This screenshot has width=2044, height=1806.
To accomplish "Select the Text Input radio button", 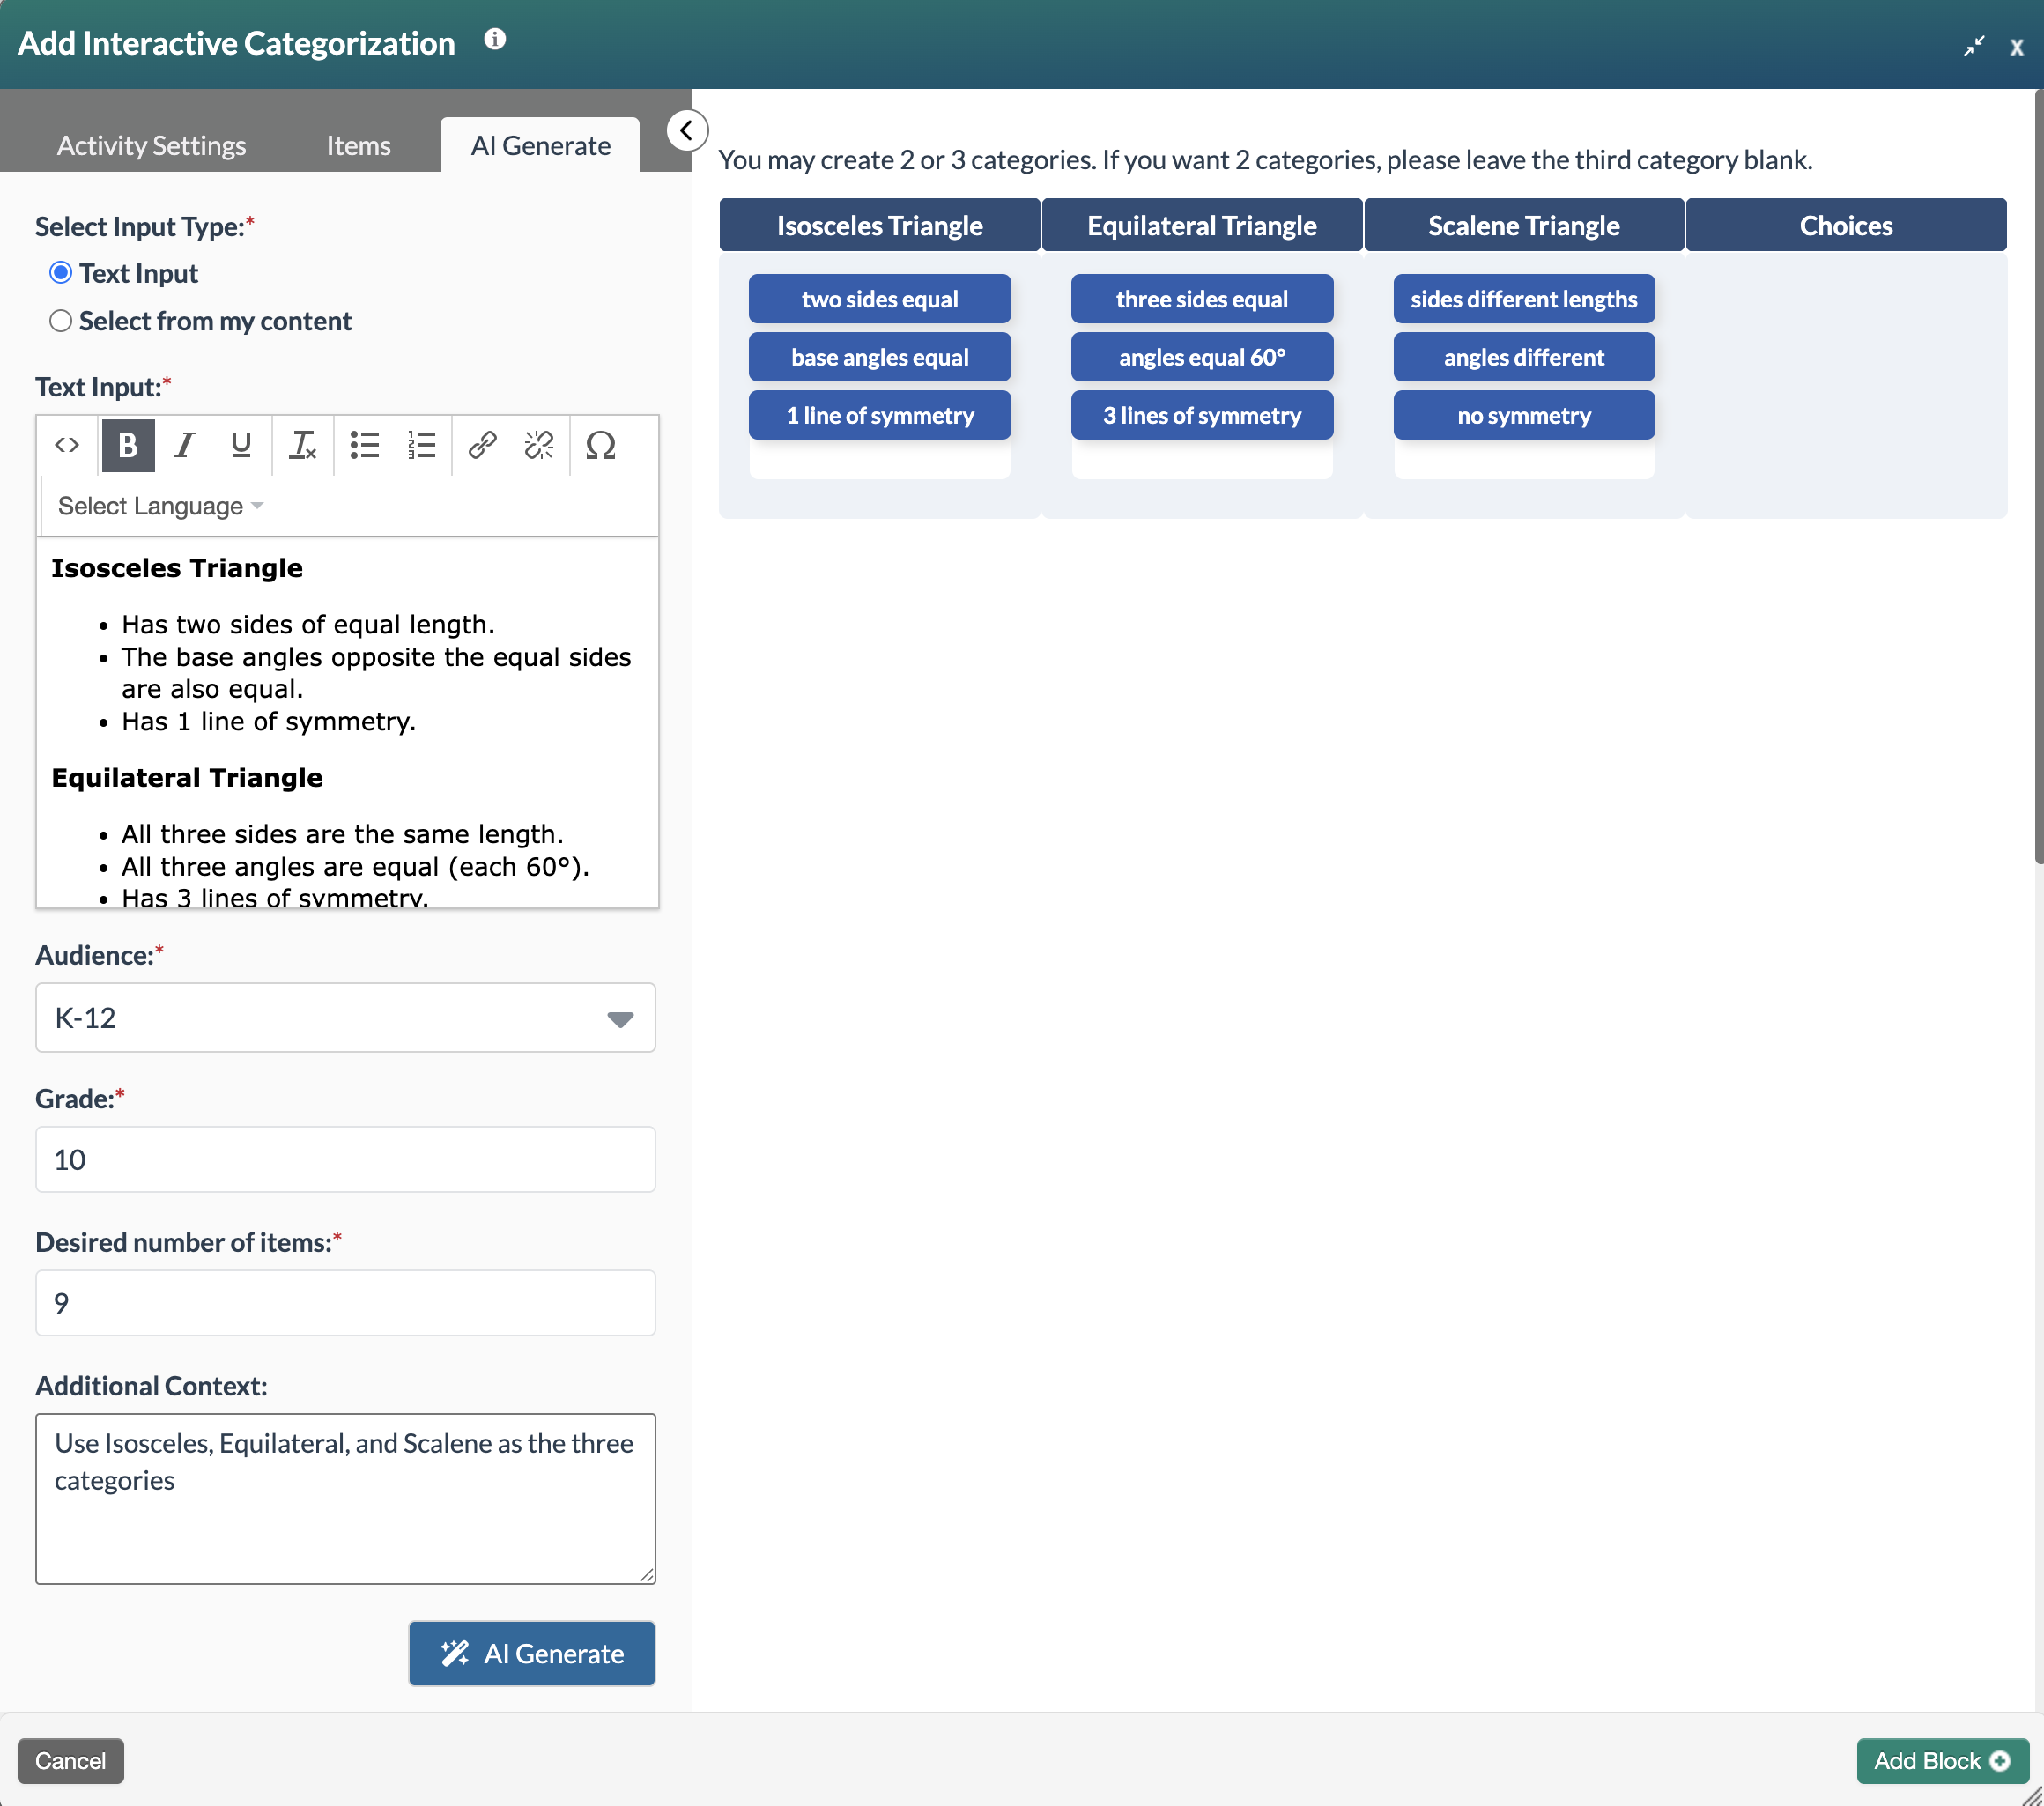I will point(60,271).
